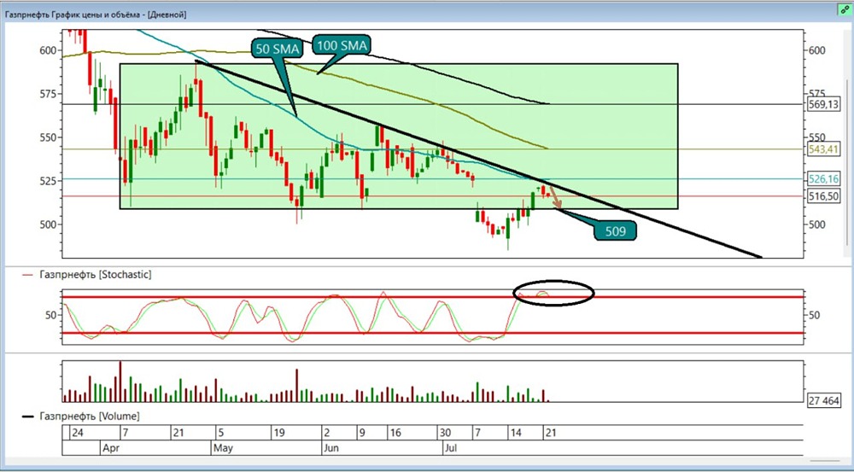Click the horizontal scrollbar below the volume value
The height and width of the screenshot is (472, 854).
click(x=825, y=463)
